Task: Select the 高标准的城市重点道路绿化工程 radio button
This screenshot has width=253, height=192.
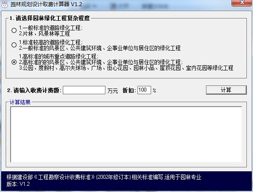Action: (14, 62)
